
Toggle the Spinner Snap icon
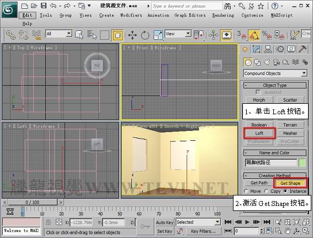279,35
